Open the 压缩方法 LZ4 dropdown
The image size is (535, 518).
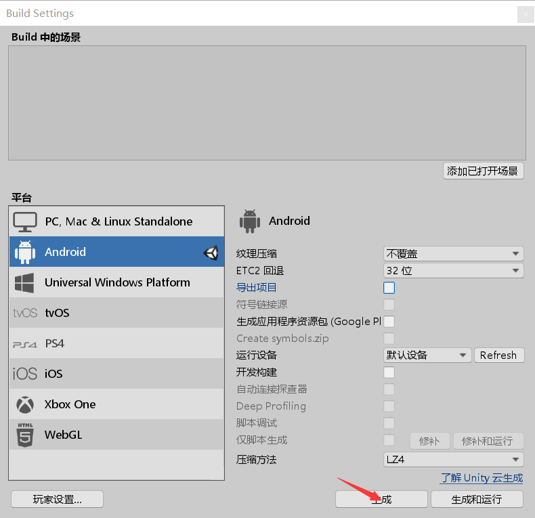tap(454, 460)
